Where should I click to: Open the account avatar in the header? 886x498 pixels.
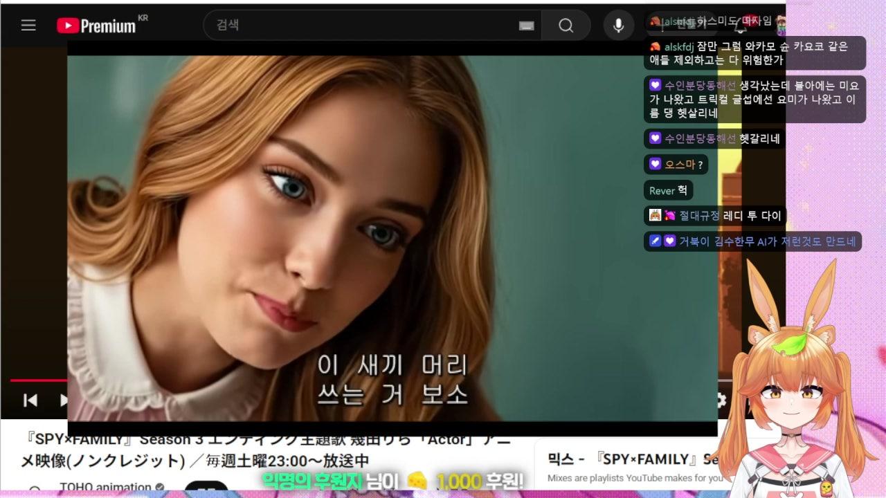[x=780, y=26]
